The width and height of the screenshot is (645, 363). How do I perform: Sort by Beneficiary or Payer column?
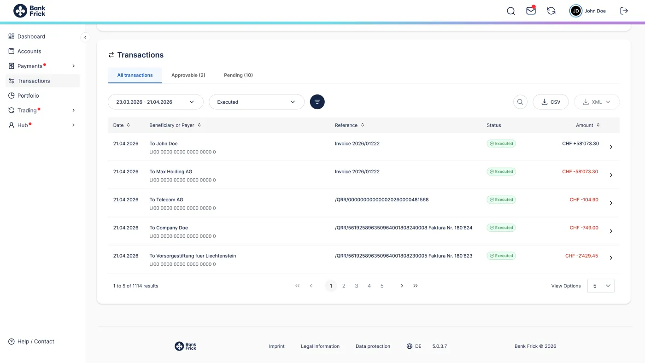pos(175,125)
